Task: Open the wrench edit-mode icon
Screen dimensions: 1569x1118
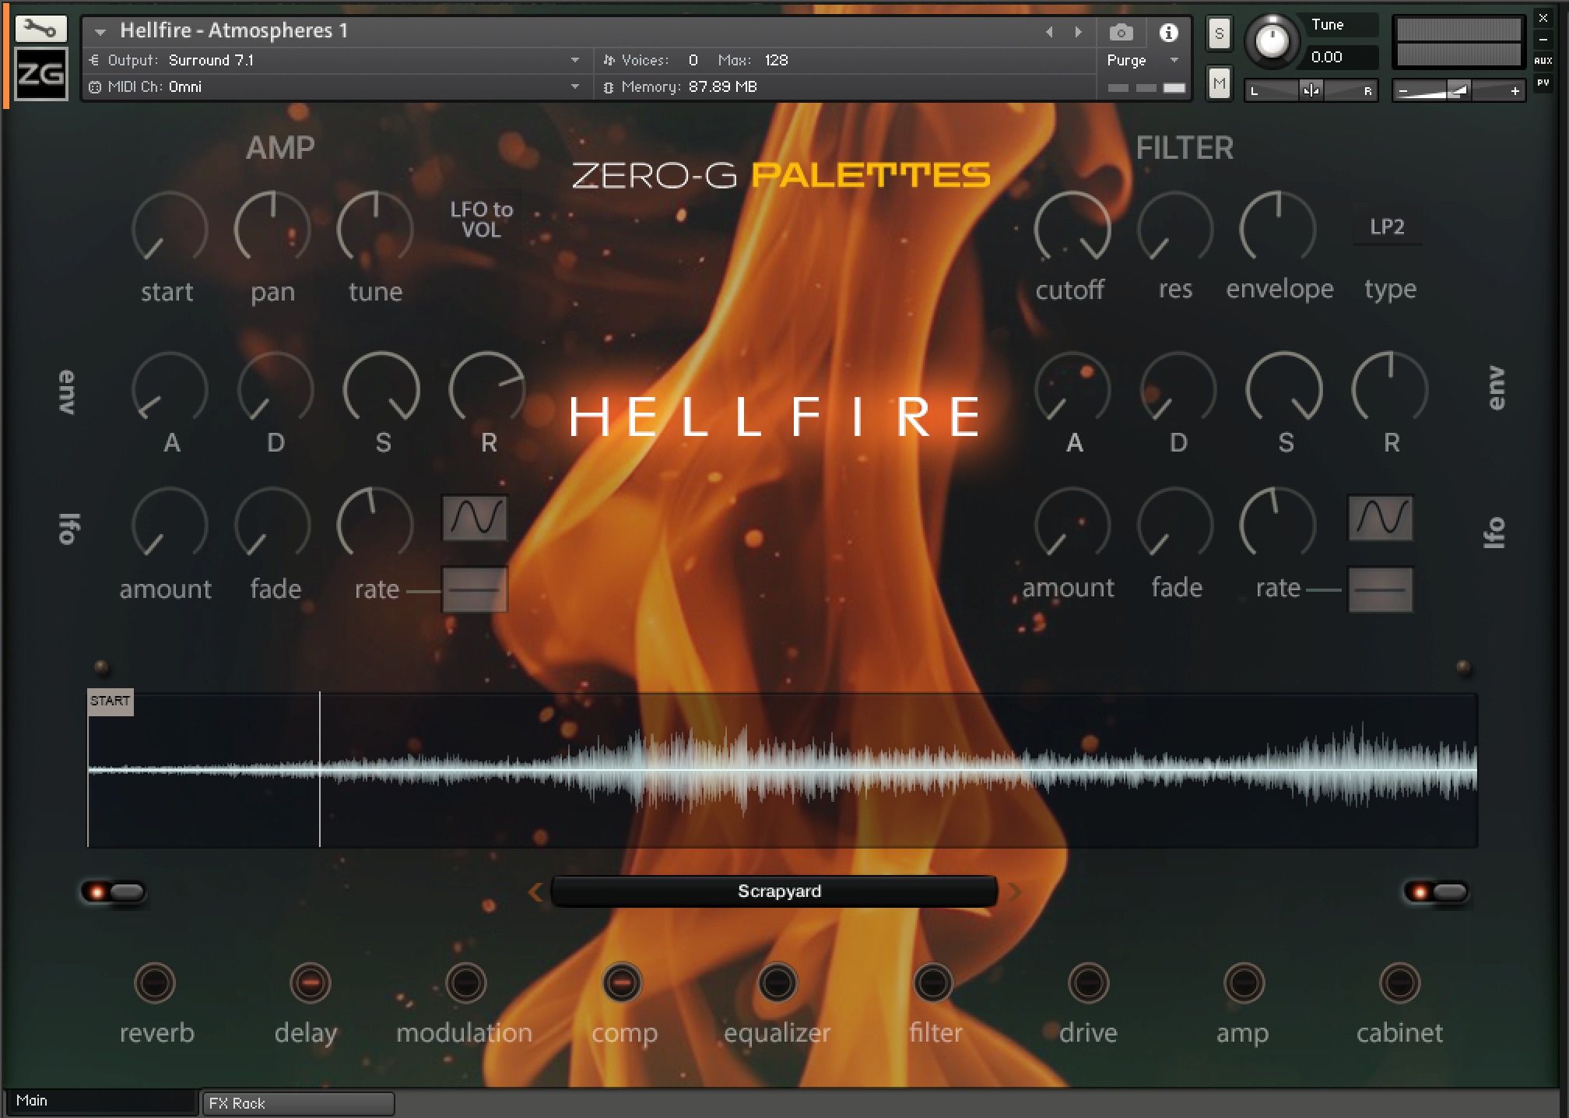Action: [40, 30]
